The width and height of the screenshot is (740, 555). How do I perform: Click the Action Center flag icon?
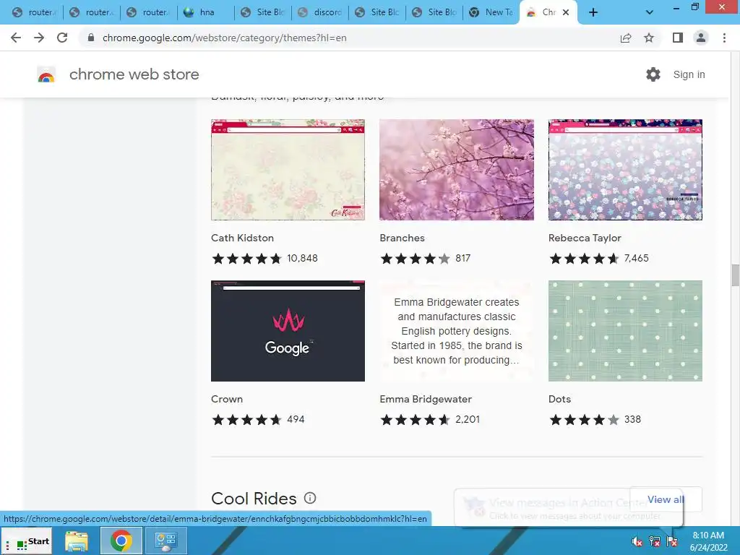(672, 541)
